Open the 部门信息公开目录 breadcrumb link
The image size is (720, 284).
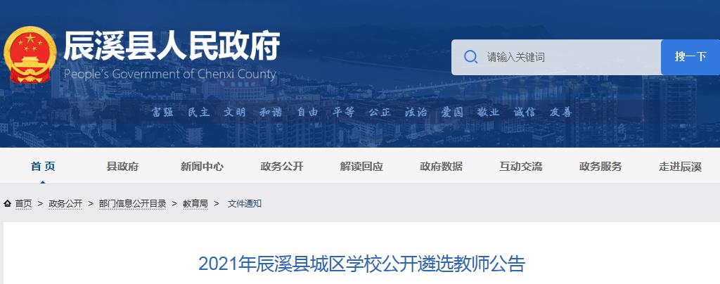pyautogui.click(x=132, y=204)
